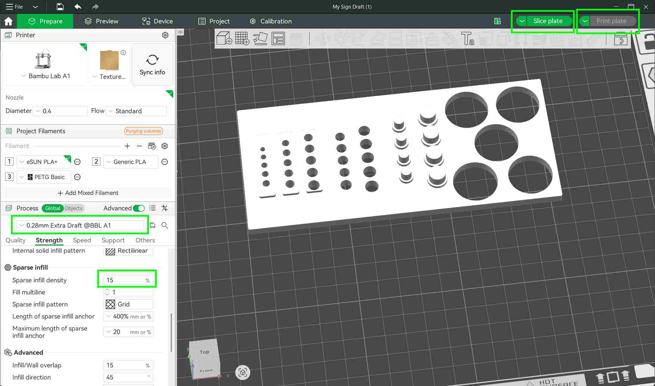Switch to the Preview tab

[x=101, y=21]
